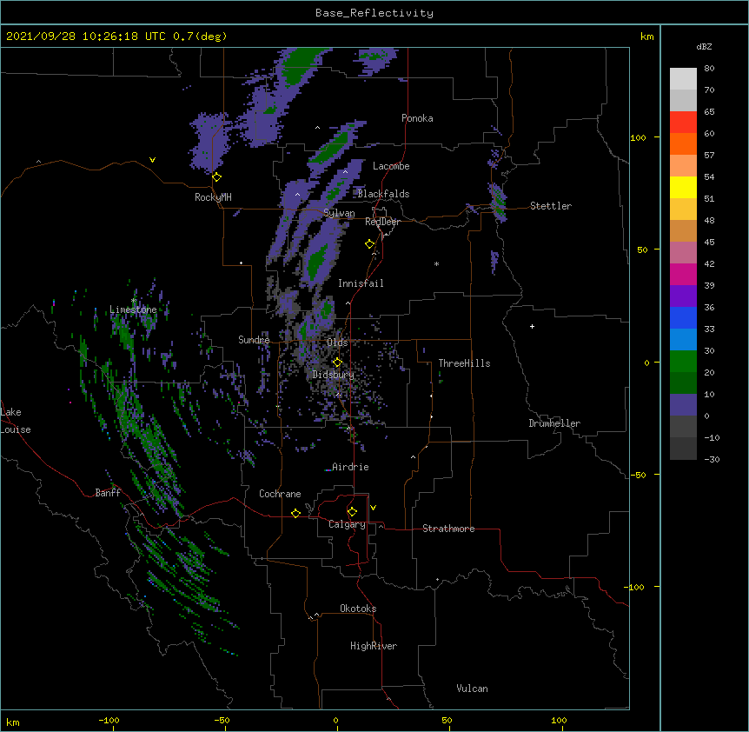Select the slate blue 10-0 dBZ color band
The width and height of the screenshot is (749, 732).
pyautogui.click(x=683, y=405)
